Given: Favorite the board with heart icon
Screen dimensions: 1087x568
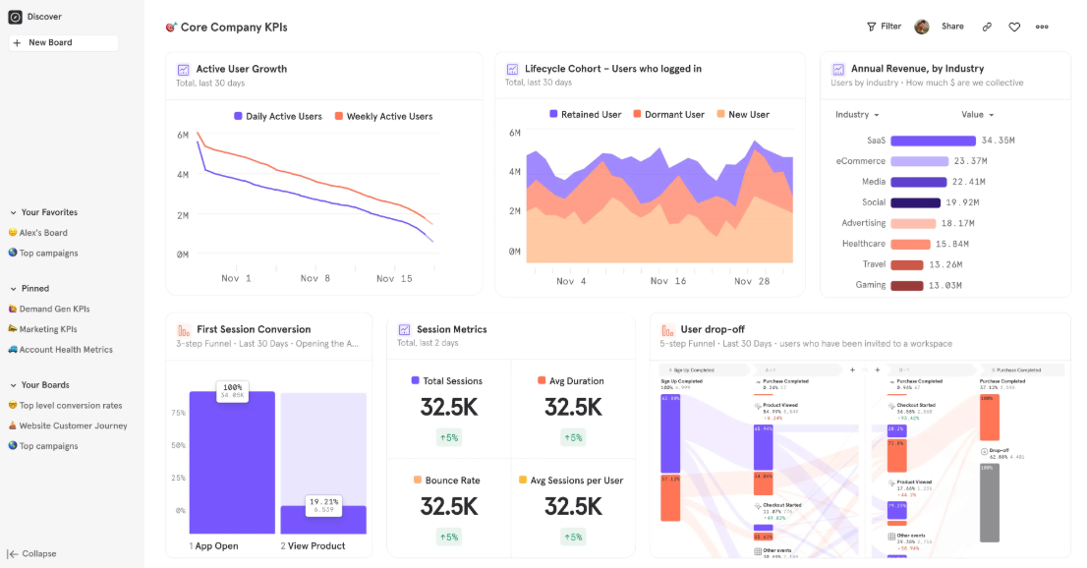Looking at the screenshot, I should [x=1014, y=28].
